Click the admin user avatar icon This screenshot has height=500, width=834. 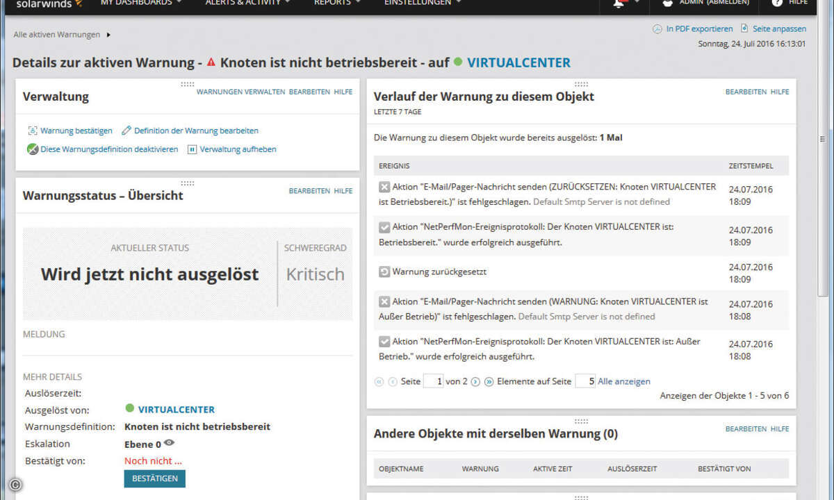[x=667, y=3]
